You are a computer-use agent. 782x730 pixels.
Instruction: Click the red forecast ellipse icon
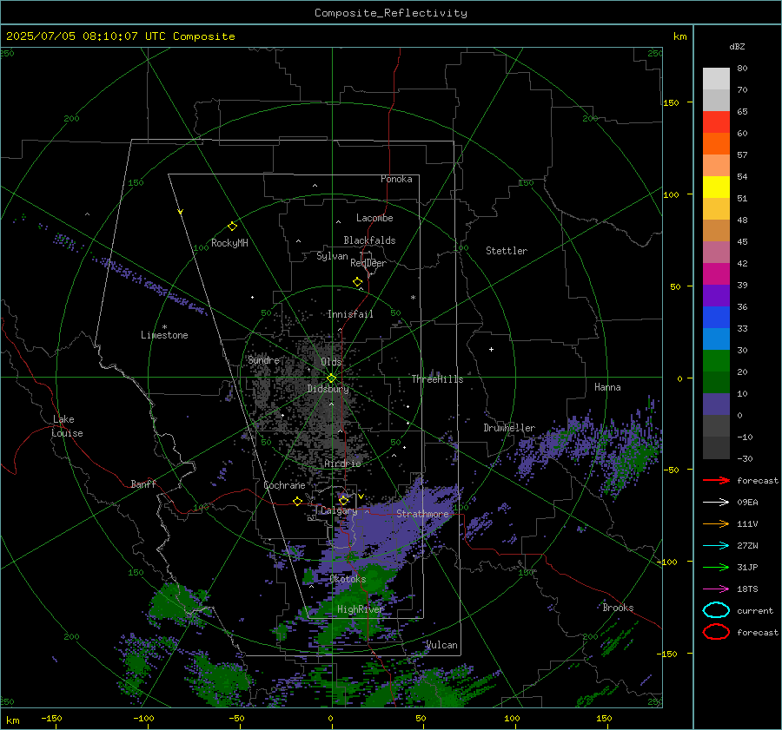(716, 632)
